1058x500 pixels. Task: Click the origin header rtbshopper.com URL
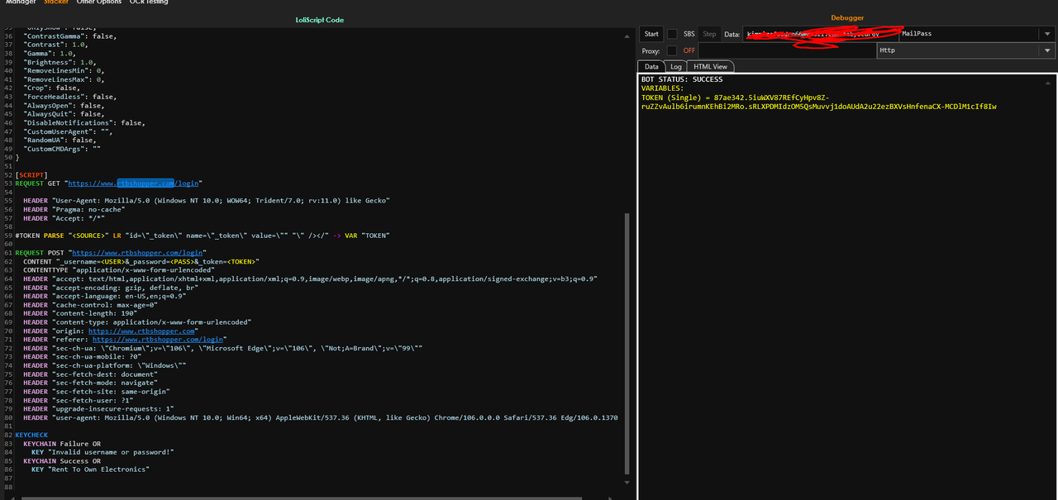141,331
